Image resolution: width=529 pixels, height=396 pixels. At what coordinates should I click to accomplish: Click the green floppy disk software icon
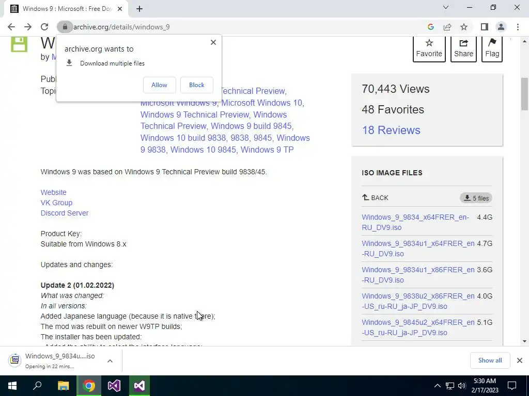pos(19,44)
